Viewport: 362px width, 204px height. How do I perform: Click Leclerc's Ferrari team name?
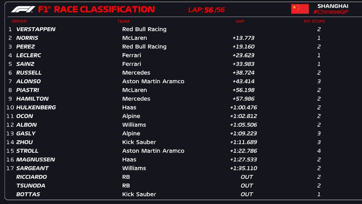point(132,55)
